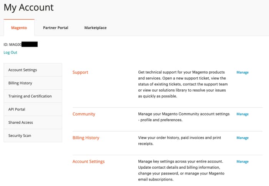
Task: Open the orange Account Settings heading
Action: (88, 162)
